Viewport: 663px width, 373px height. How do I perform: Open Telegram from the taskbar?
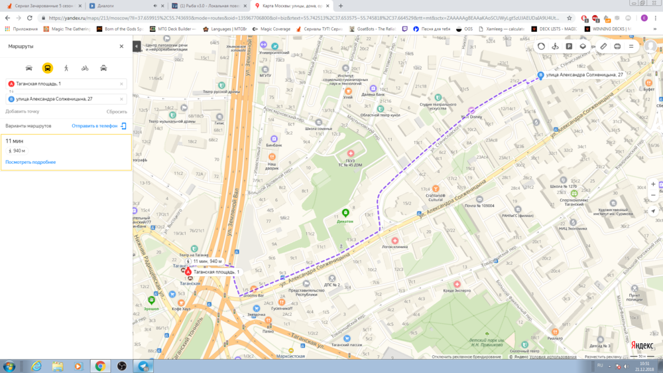tap(143, 366)
